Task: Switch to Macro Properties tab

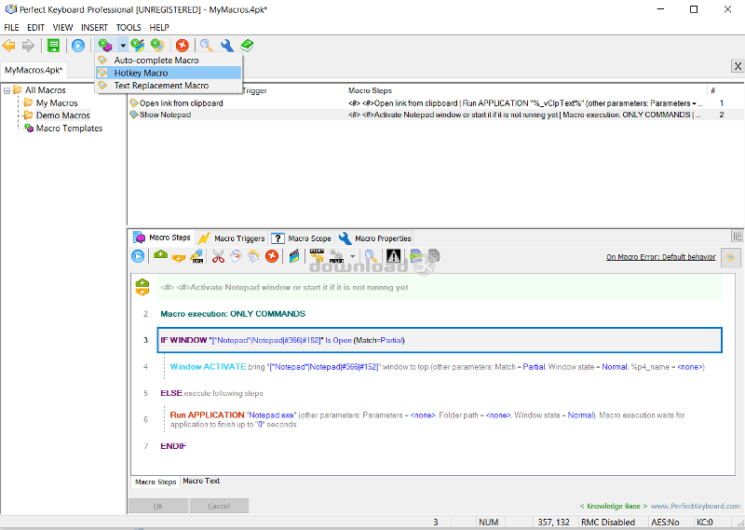Action: pyautogui.click(x=375, y=238)
